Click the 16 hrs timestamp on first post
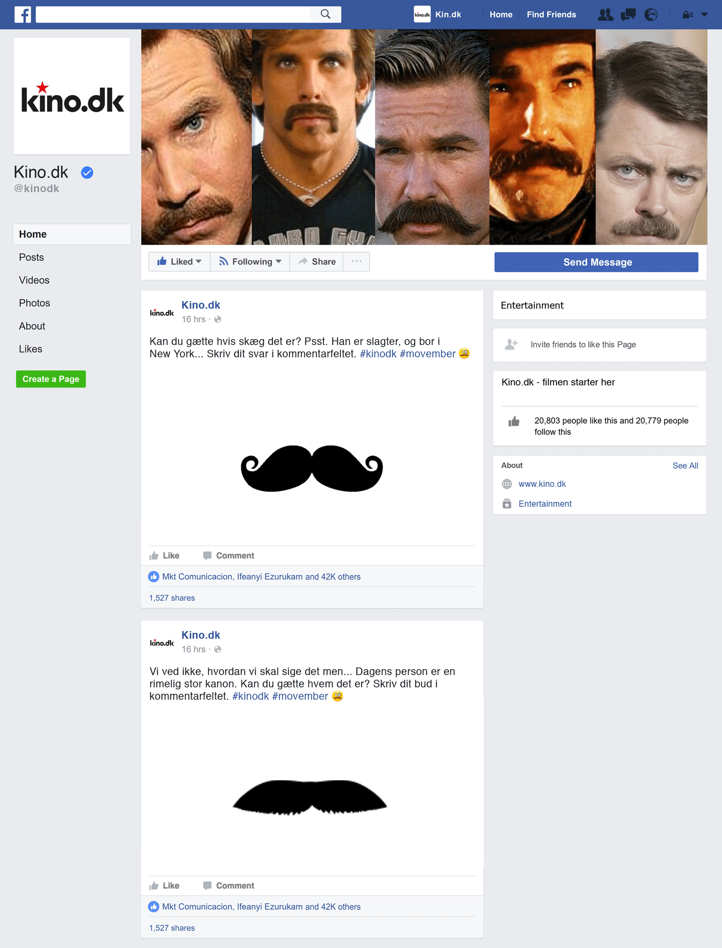Screen dimensions: 722x948 click(193, 319)
